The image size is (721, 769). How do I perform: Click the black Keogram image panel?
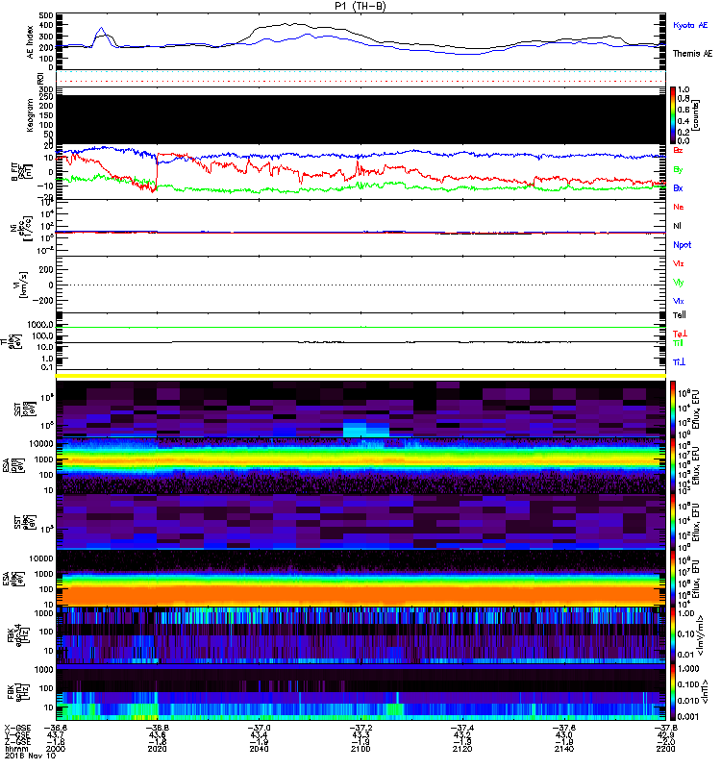click(360, 119)
